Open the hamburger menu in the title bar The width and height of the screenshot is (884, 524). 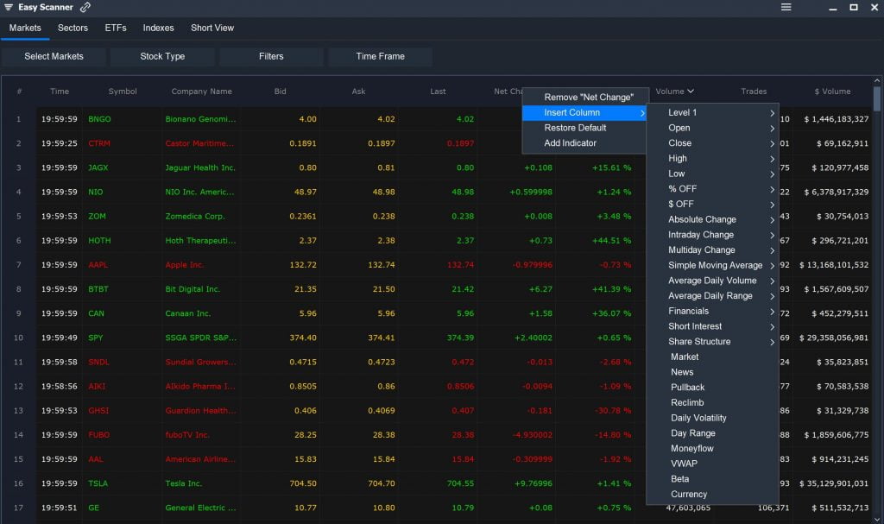pyautogui.click(x=786, y=7)
